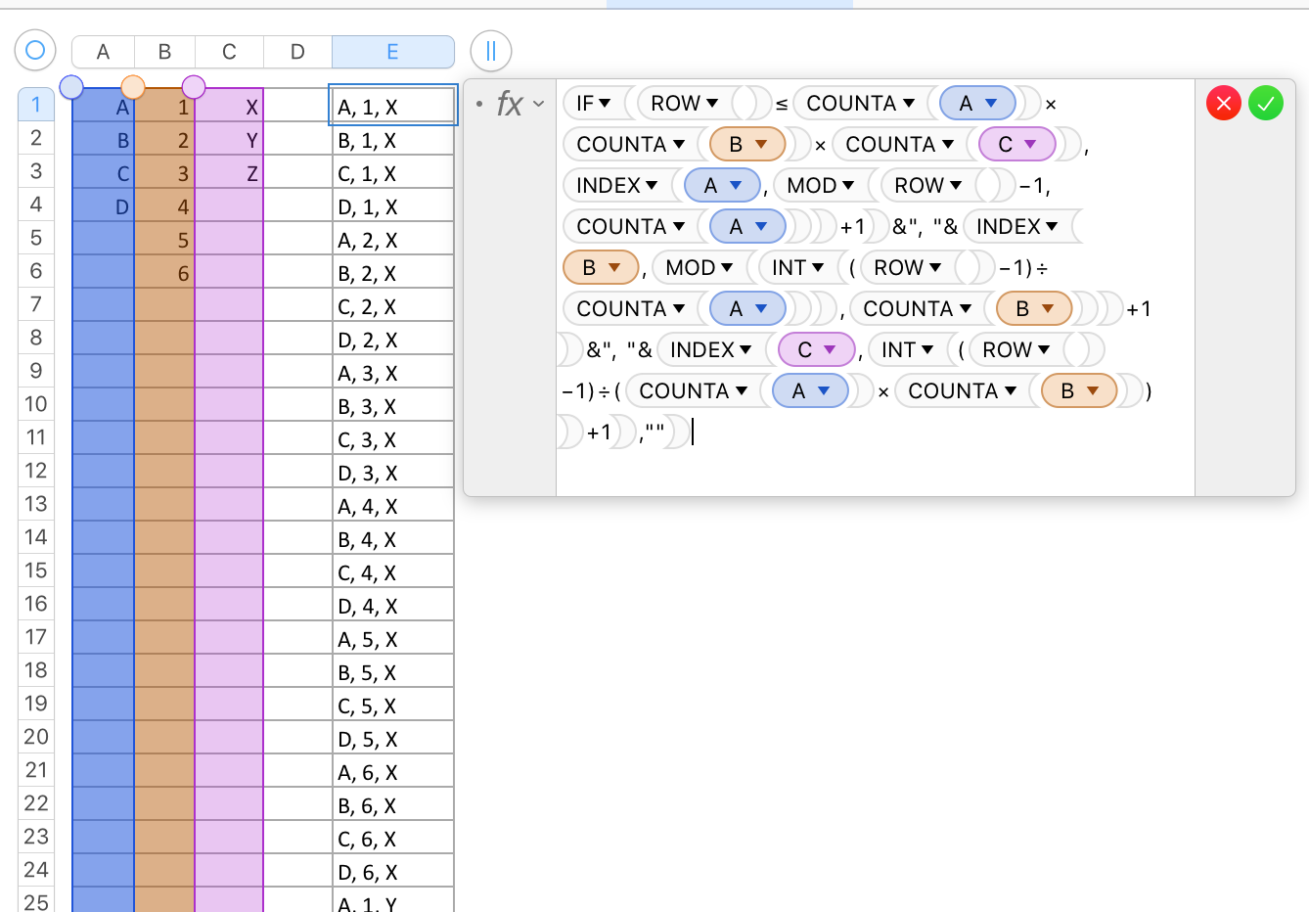Expand the IF function token arrow

[605, 104]
